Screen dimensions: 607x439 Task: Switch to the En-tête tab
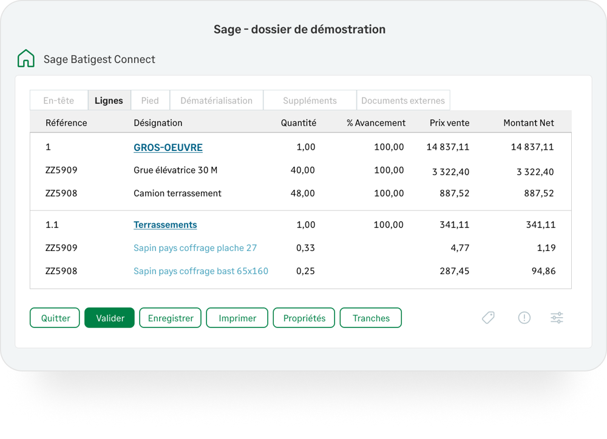pos(59,101)
